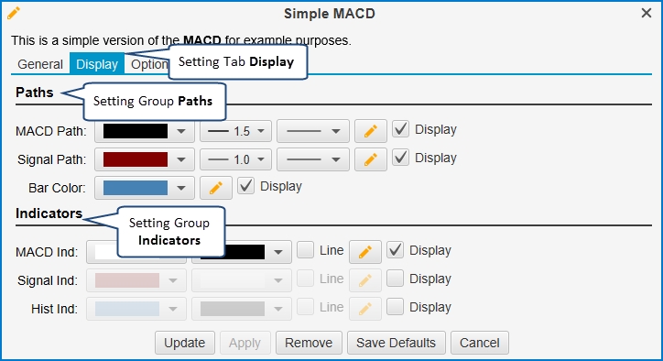663x361 pixels.
Task: Select the Display tab
Action: pos(97,64)
